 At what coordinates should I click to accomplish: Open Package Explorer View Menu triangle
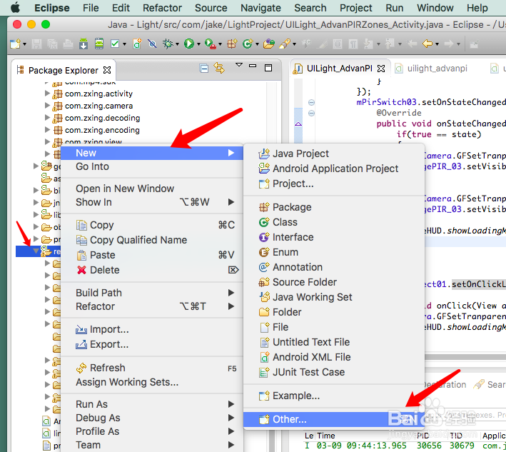coord(239,65)
